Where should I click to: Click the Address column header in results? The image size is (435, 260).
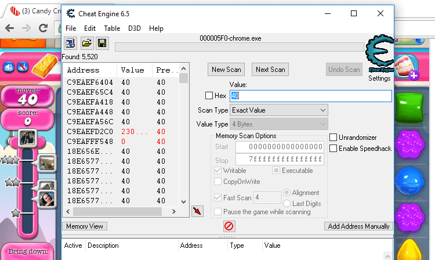[90, 70]
